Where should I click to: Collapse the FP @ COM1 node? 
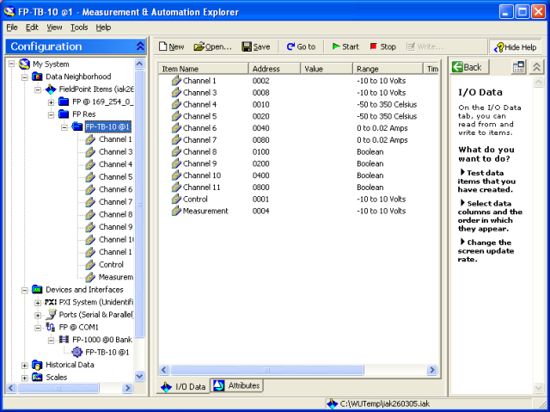point(38,328)
